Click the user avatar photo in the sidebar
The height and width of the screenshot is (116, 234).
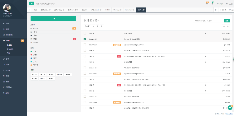pyautogui.click(x=7, y=8)
